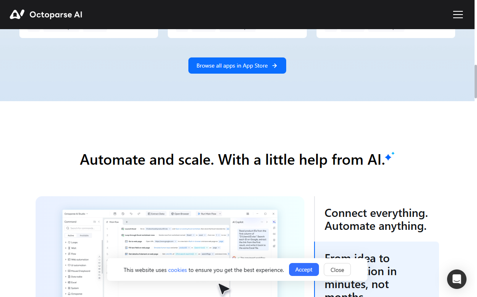Screen dimensions: 477x297
Task: Expand the Loops command category
Action: tap(74, 242)
